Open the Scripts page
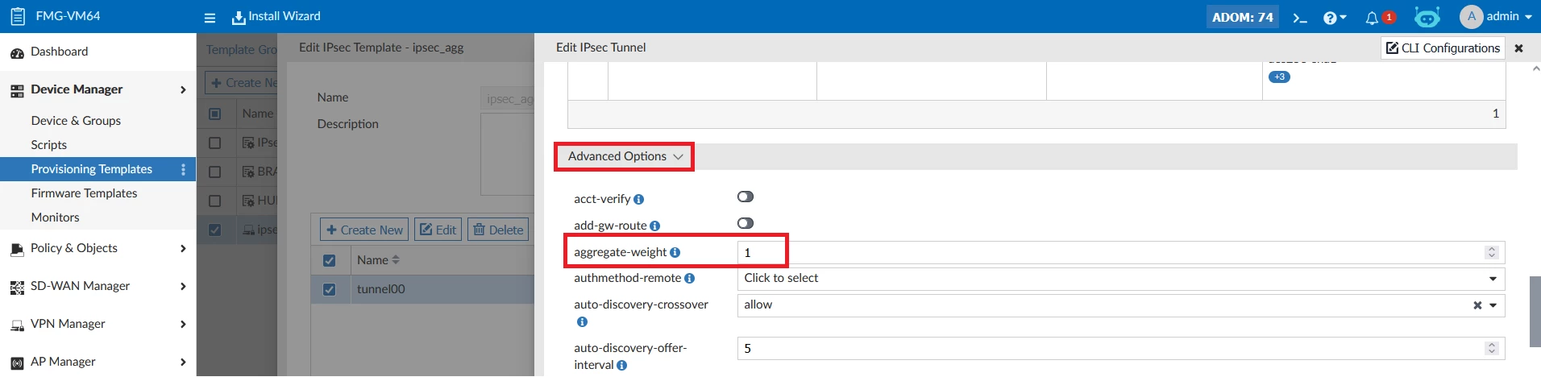 (x=48, y=145)
